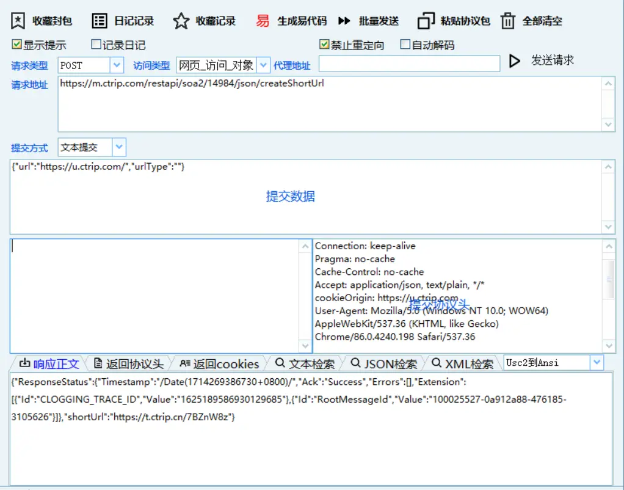This screenshot has height=490, width=624.
Task: Click the 收藏记录 star icon
Action: [x=181, y=21]
